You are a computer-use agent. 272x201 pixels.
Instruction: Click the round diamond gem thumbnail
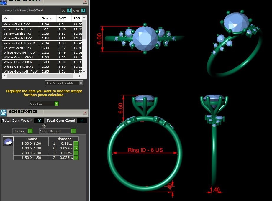(x=8, y=142)
